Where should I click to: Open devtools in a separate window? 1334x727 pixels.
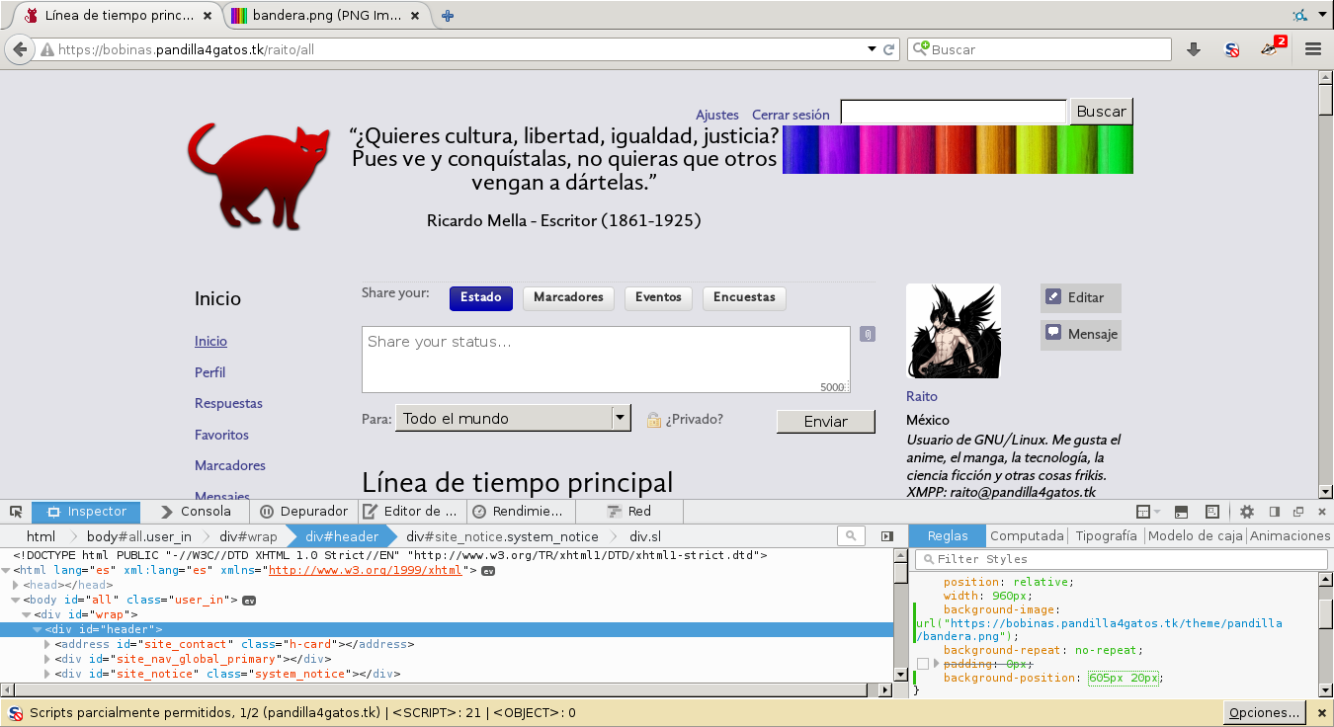tap(1298, 512)
